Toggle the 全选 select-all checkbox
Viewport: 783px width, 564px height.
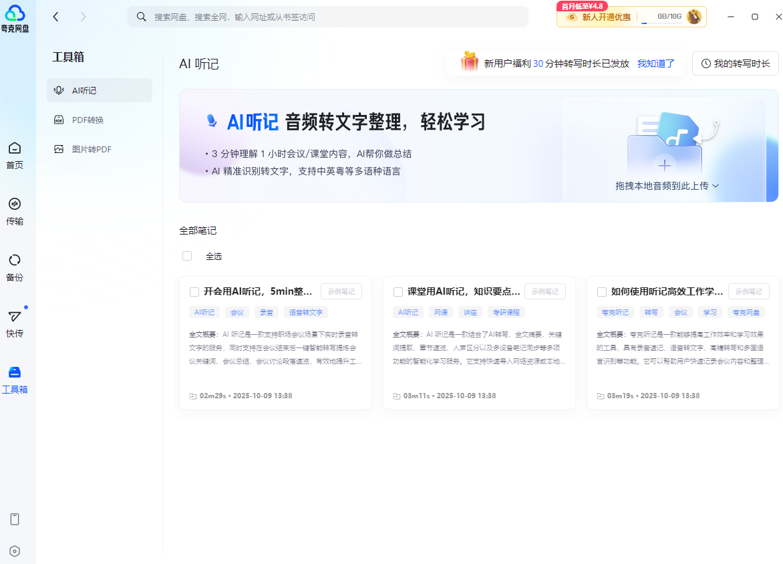pyautogui.click(x=187, y=256)
